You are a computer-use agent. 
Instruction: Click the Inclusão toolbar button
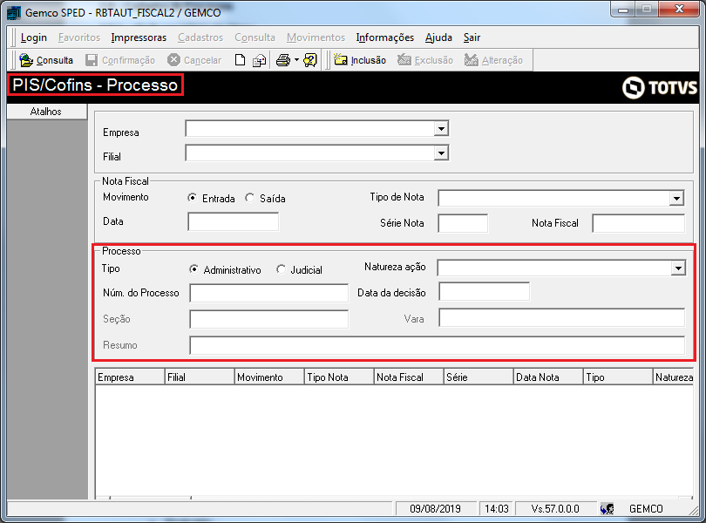coord(360,60)
